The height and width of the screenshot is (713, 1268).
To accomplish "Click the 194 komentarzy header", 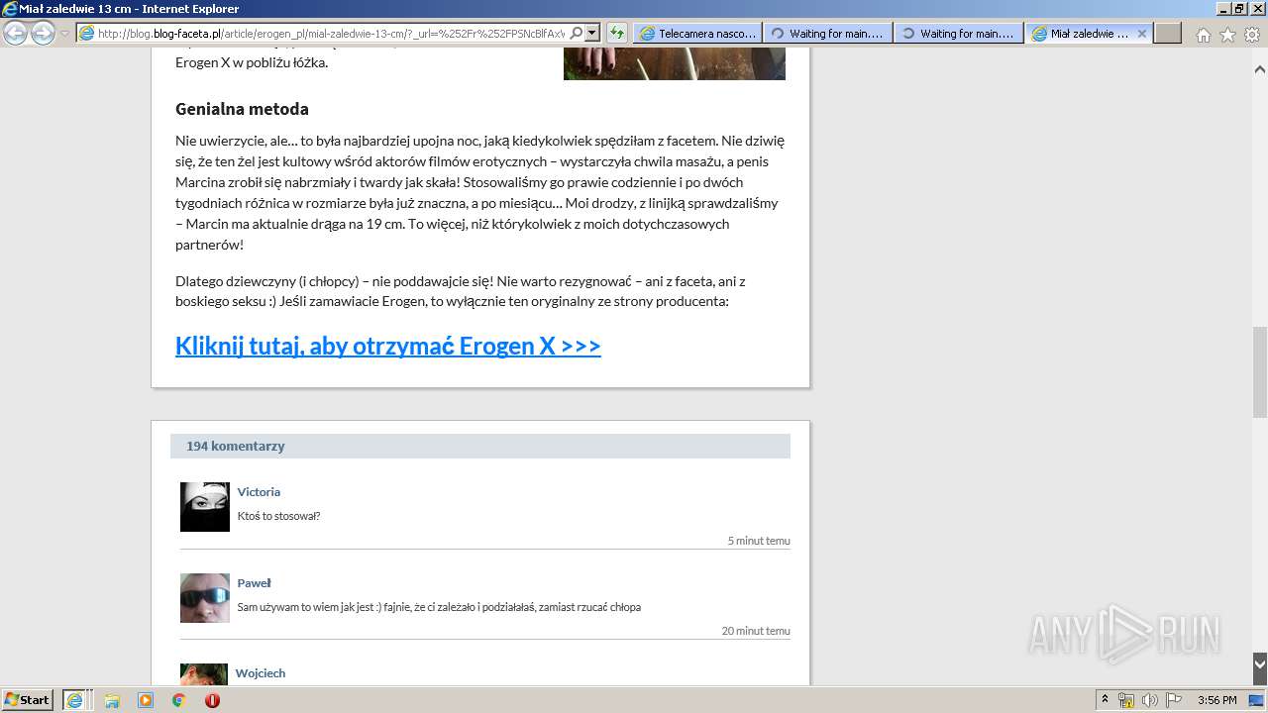I will (480, 446).
